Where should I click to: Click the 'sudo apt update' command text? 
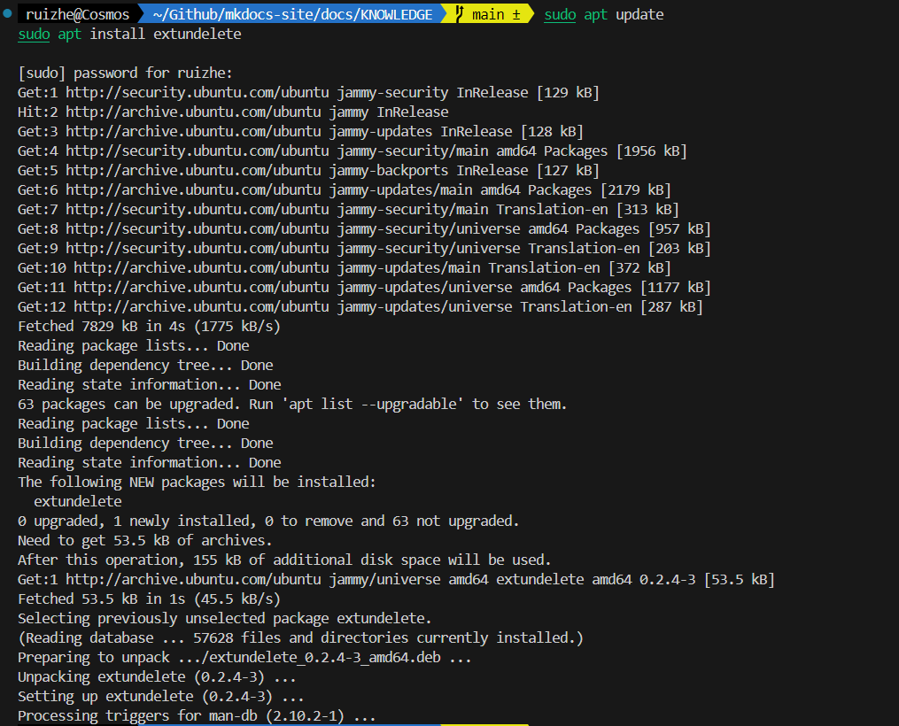tap(603, 14)
